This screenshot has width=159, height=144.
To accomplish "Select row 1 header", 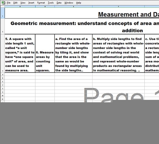I will 2,13.
